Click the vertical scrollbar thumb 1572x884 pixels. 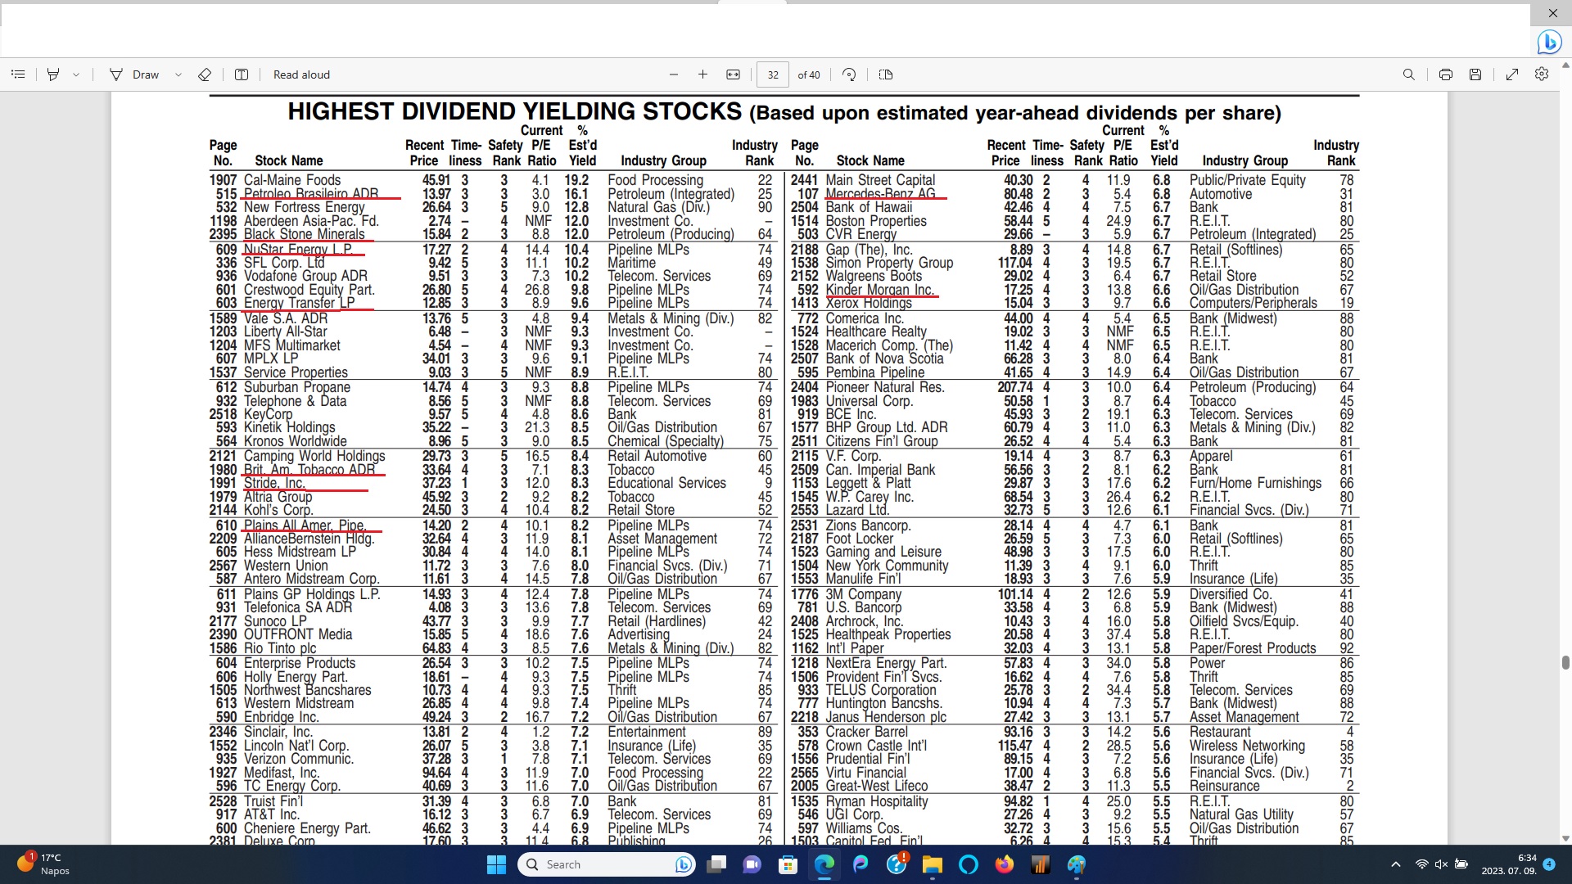(x=1565, y=662)
